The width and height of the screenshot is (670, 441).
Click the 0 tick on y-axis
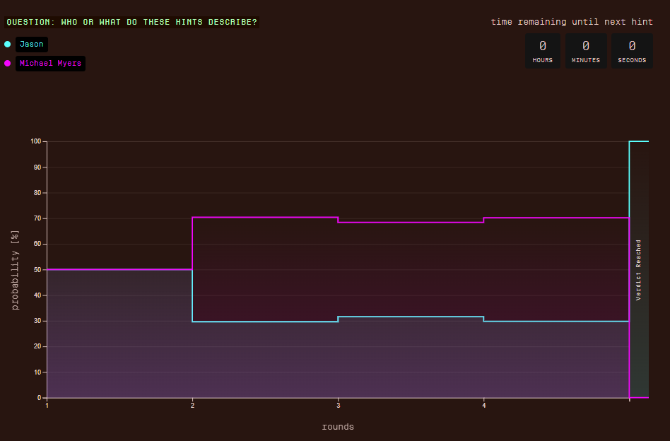click(40, 398)
